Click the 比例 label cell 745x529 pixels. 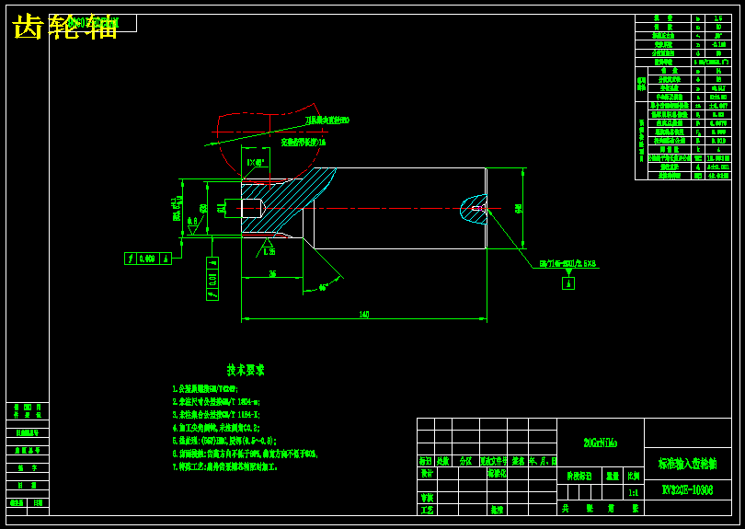tap(634, 476)
